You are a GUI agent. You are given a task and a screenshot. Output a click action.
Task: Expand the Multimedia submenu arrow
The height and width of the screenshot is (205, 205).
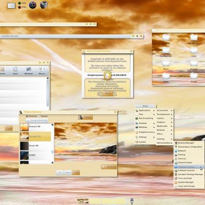click(171, 126)
